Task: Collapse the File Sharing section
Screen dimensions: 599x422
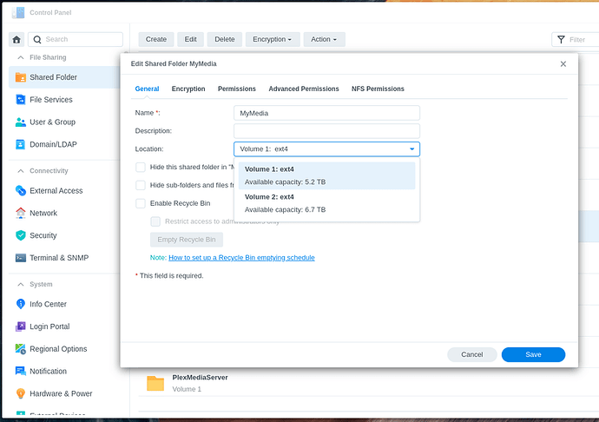Action: point(21,57)
